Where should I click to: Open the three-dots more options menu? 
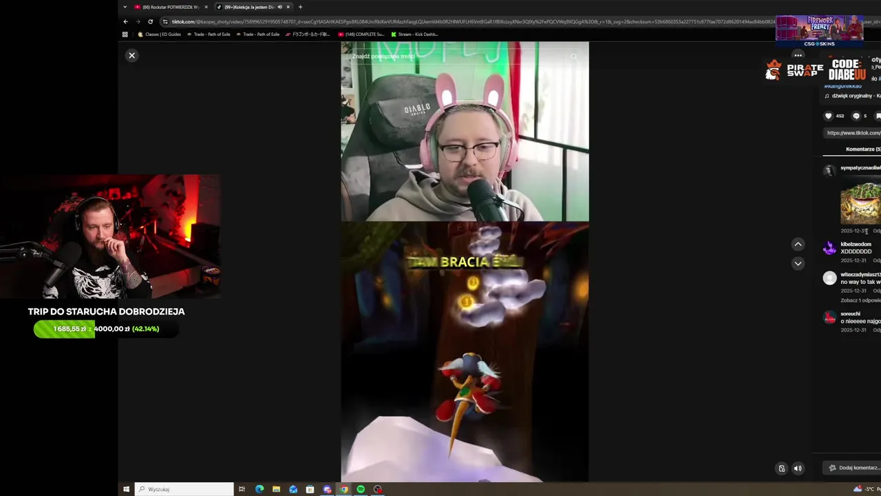click(798, 55)
